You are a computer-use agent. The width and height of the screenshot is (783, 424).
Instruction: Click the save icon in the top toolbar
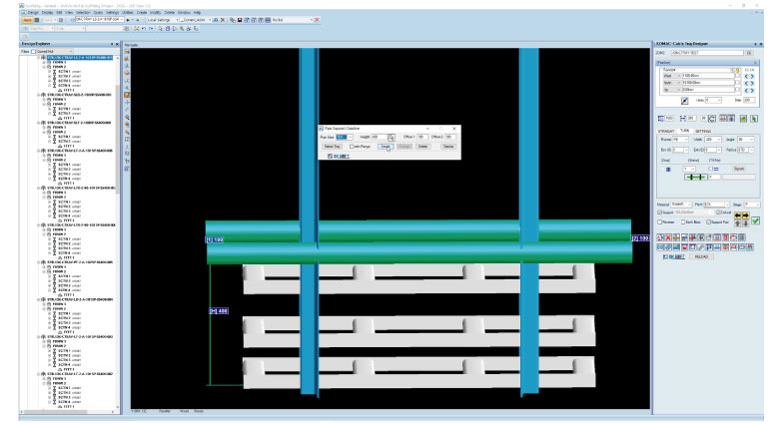pos(240,20)
